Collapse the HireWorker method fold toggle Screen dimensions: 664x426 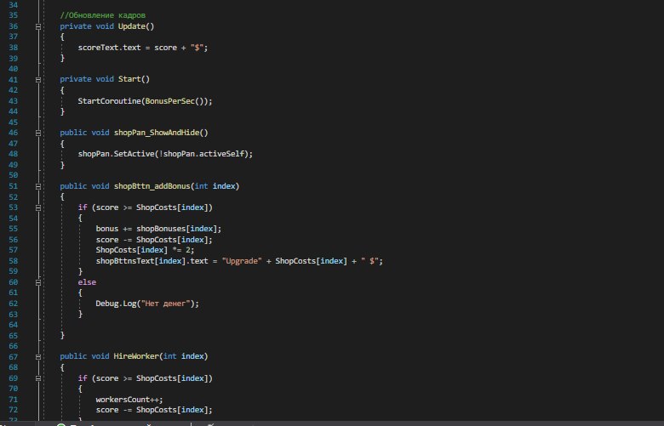[38, 356]
